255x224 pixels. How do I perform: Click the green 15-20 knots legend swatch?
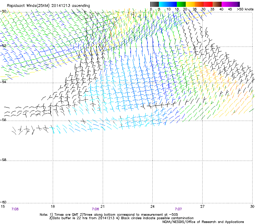pyautogui.click(x=181, y=4)
